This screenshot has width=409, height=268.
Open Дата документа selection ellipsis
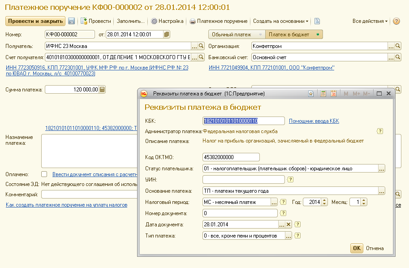coord(282,225)
